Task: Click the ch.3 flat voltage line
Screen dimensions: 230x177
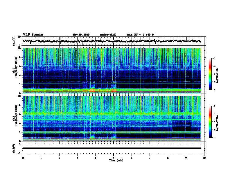Action: tap(112, 148)
